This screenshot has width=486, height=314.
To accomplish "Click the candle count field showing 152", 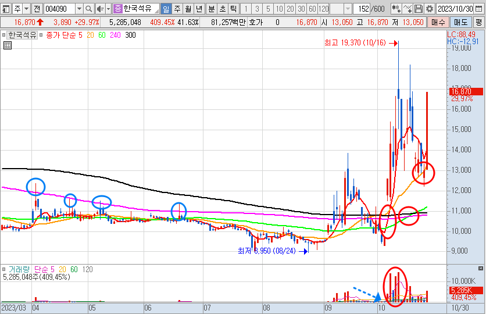I will pos(362,9).
